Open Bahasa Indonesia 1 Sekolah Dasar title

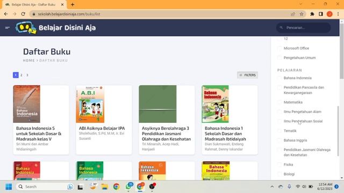[x=225, y=133]
